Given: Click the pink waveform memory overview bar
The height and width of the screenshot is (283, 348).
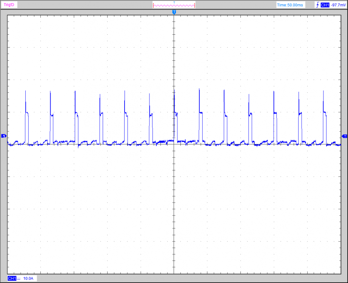Looking at the screenshot, I should [174, 5].
